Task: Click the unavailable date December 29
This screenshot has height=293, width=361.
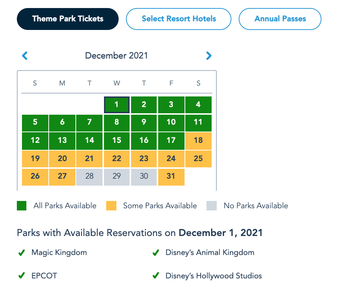Action: pyautogui.click(x=117, y=176)
